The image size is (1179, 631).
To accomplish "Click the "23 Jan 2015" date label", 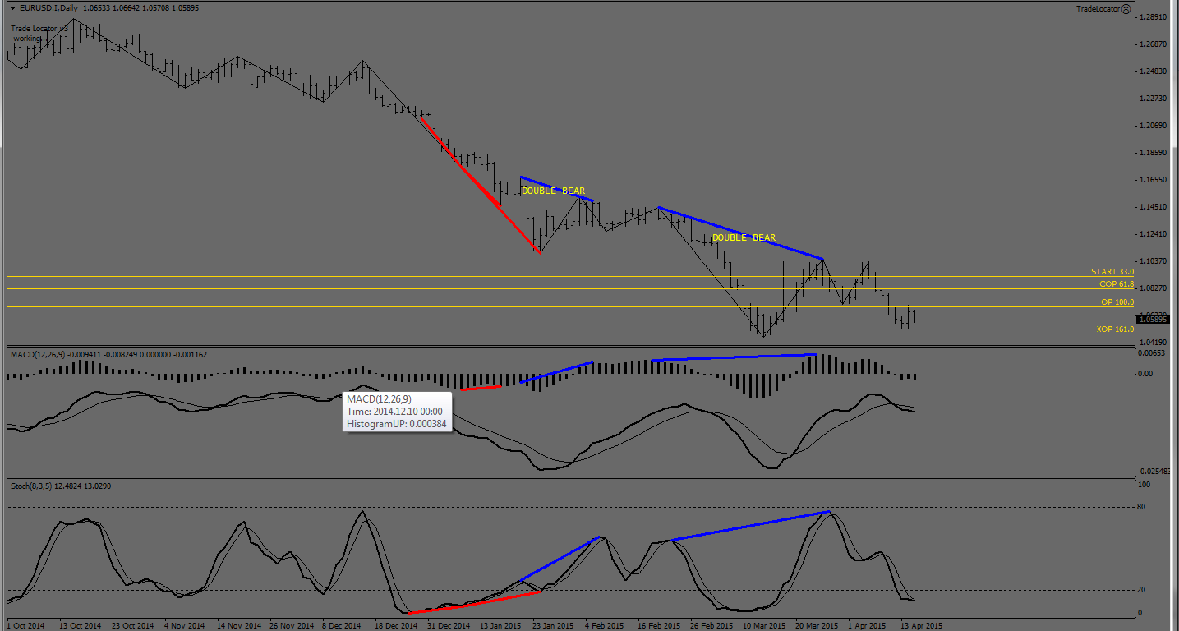I will tap(554, 625).
